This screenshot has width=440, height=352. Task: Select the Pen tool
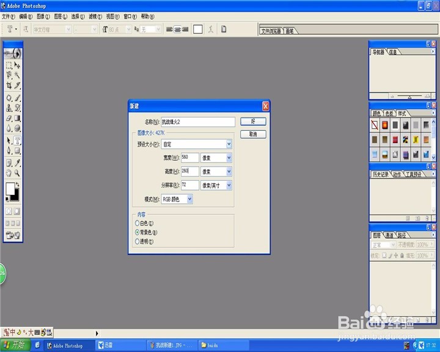coord(9,150)
